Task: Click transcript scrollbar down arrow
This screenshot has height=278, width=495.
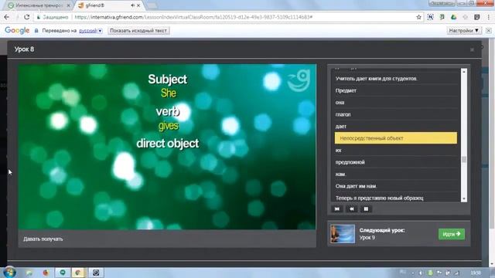Action: 464,199
